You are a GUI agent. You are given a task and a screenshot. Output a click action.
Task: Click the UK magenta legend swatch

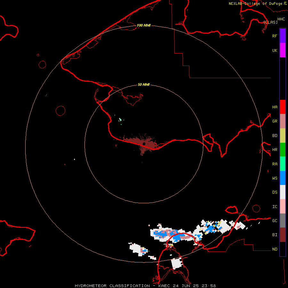(283, 50)
